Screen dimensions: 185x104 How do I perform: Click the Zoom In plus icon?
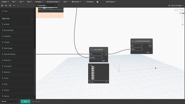(x=183, y=19)
